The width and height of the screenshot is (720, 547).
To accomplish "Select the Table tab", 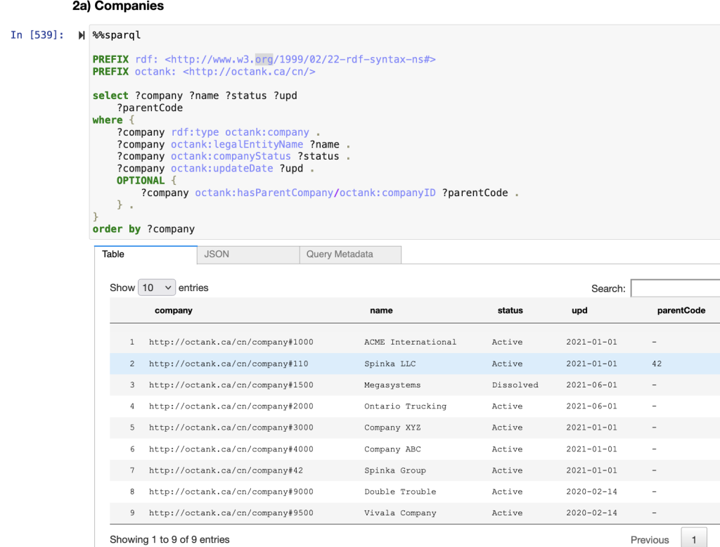I will click(112, 255).
